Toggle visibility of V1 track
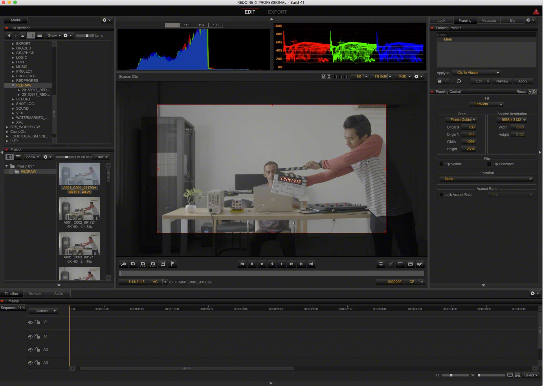Screen dimensions: 543x386 [30, 322]
